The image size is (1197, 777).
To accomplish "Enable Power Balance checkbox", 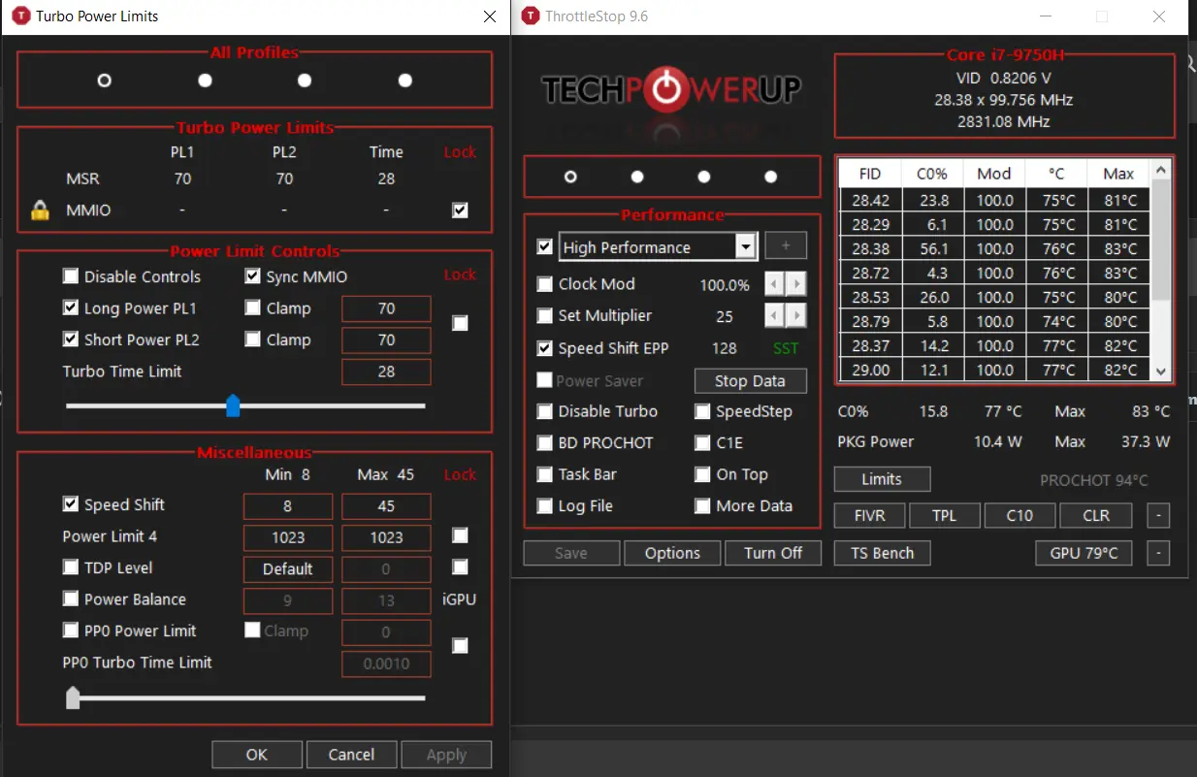I will (x=71, y=599).
